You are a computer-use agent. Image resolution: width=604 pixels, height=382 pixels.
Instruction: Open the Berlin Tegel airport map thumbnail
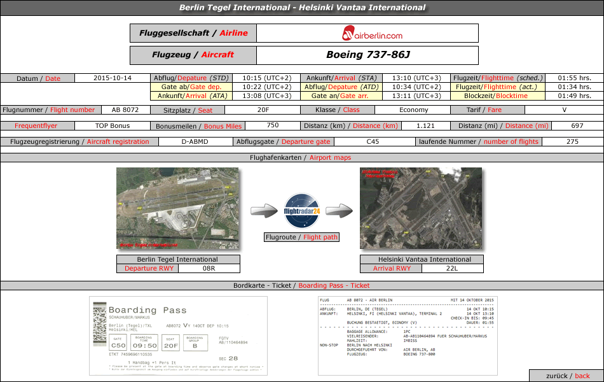(177, 208)
